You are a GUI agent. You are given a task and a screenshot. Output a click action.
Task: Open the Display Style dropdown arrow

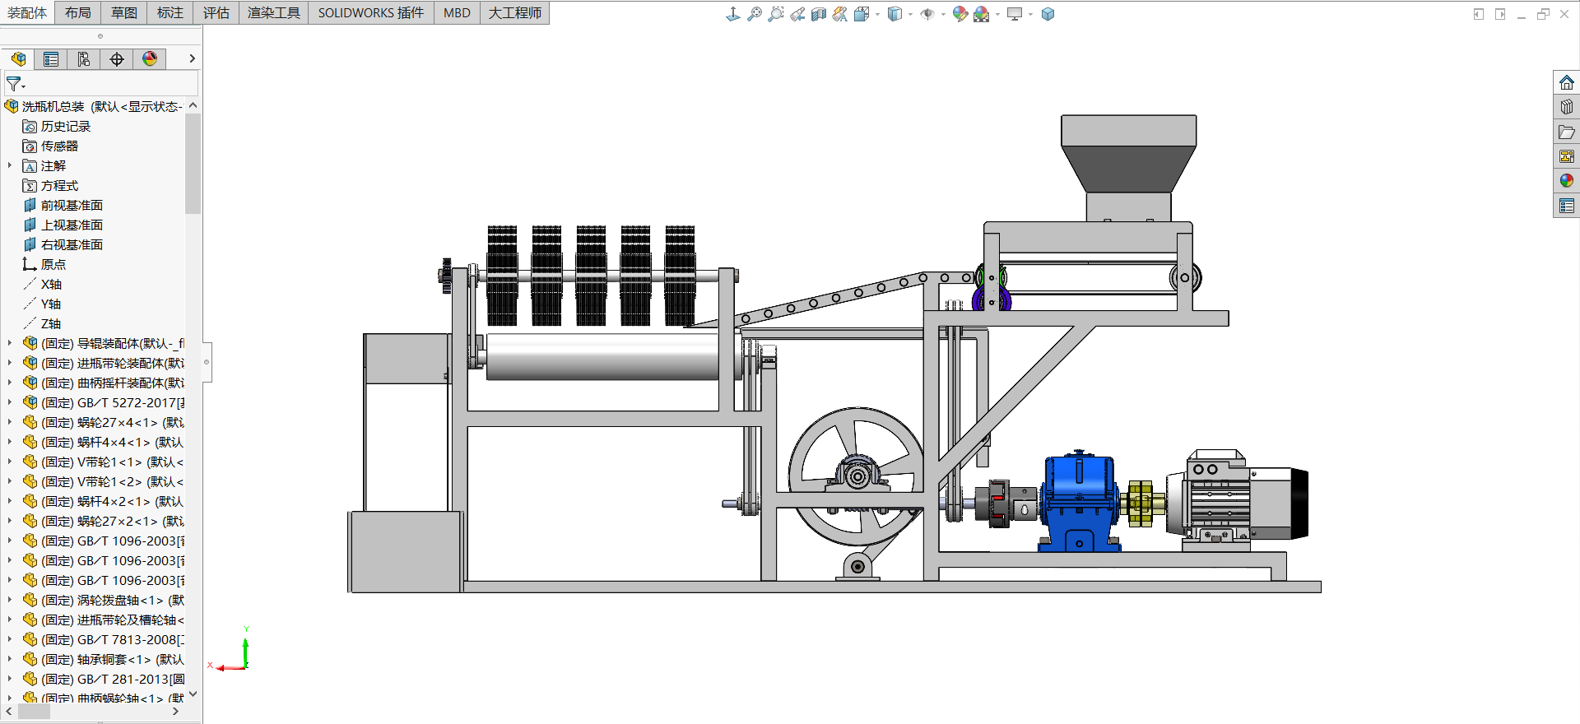(910, 14)
